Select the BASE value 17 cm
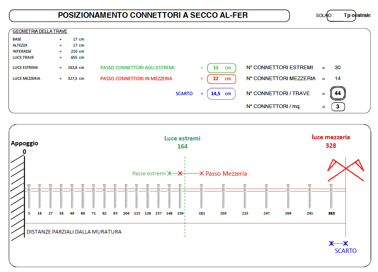 [79, 39]
